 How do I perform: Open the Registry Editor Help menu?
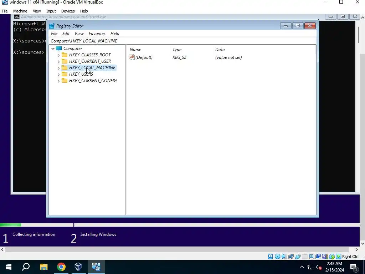click(x=115, y=34)
